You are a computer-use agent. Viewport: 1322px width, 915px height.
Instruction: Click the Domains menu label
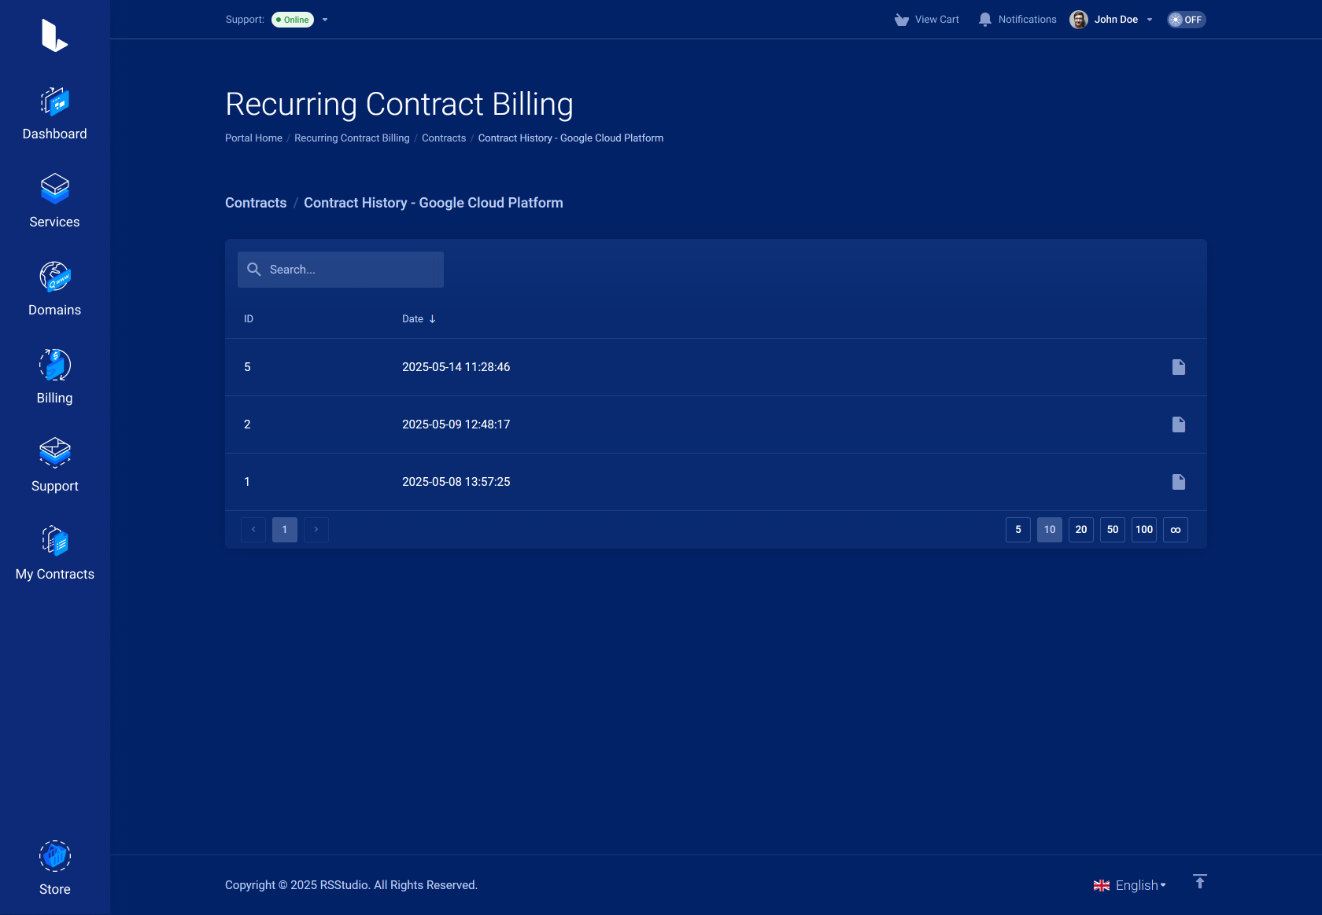[55, 311]
